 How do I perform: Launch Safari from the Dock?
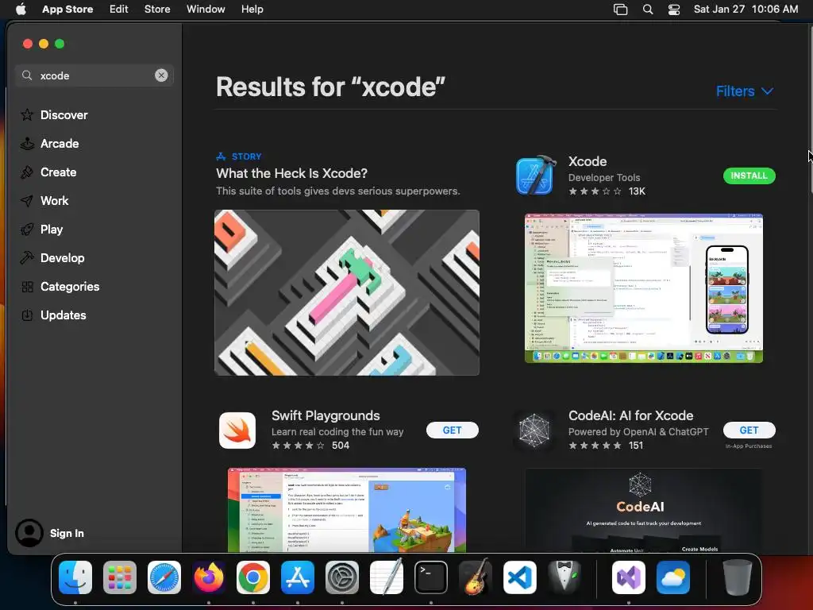(x=164, y=577)
